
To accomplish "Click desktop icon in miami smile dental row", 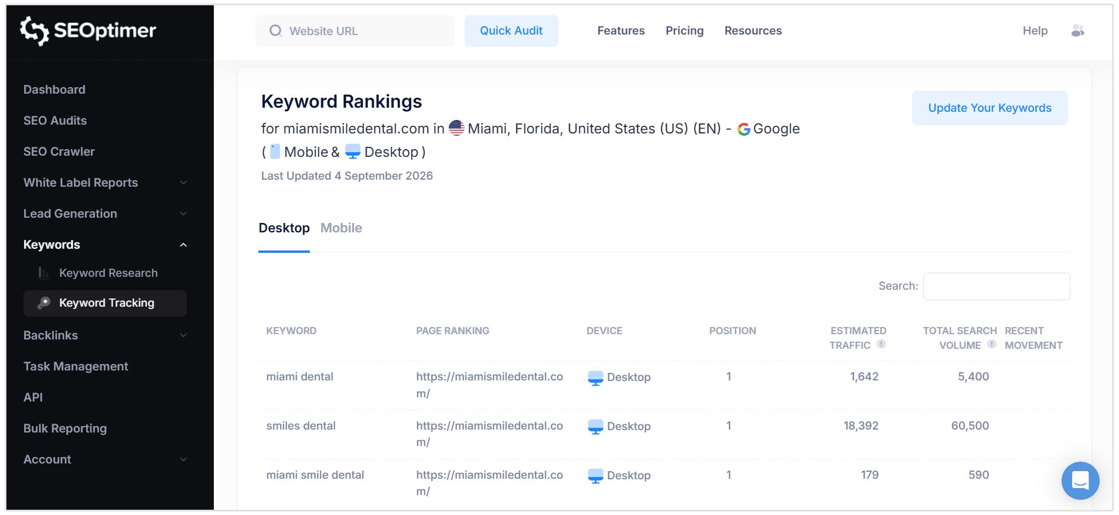I will point(595,476).
